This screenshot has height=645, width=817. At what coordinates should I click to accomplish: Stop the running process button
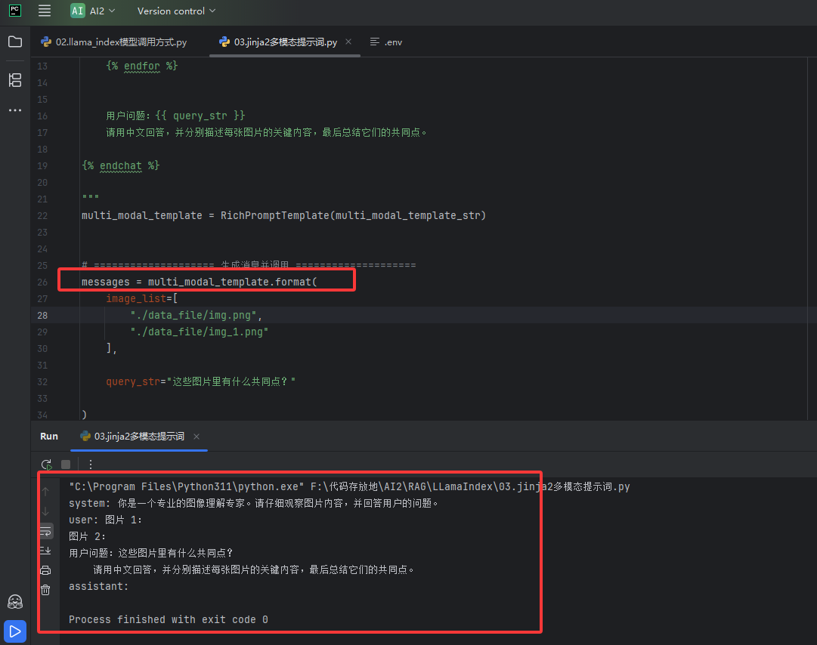[66, 464]
